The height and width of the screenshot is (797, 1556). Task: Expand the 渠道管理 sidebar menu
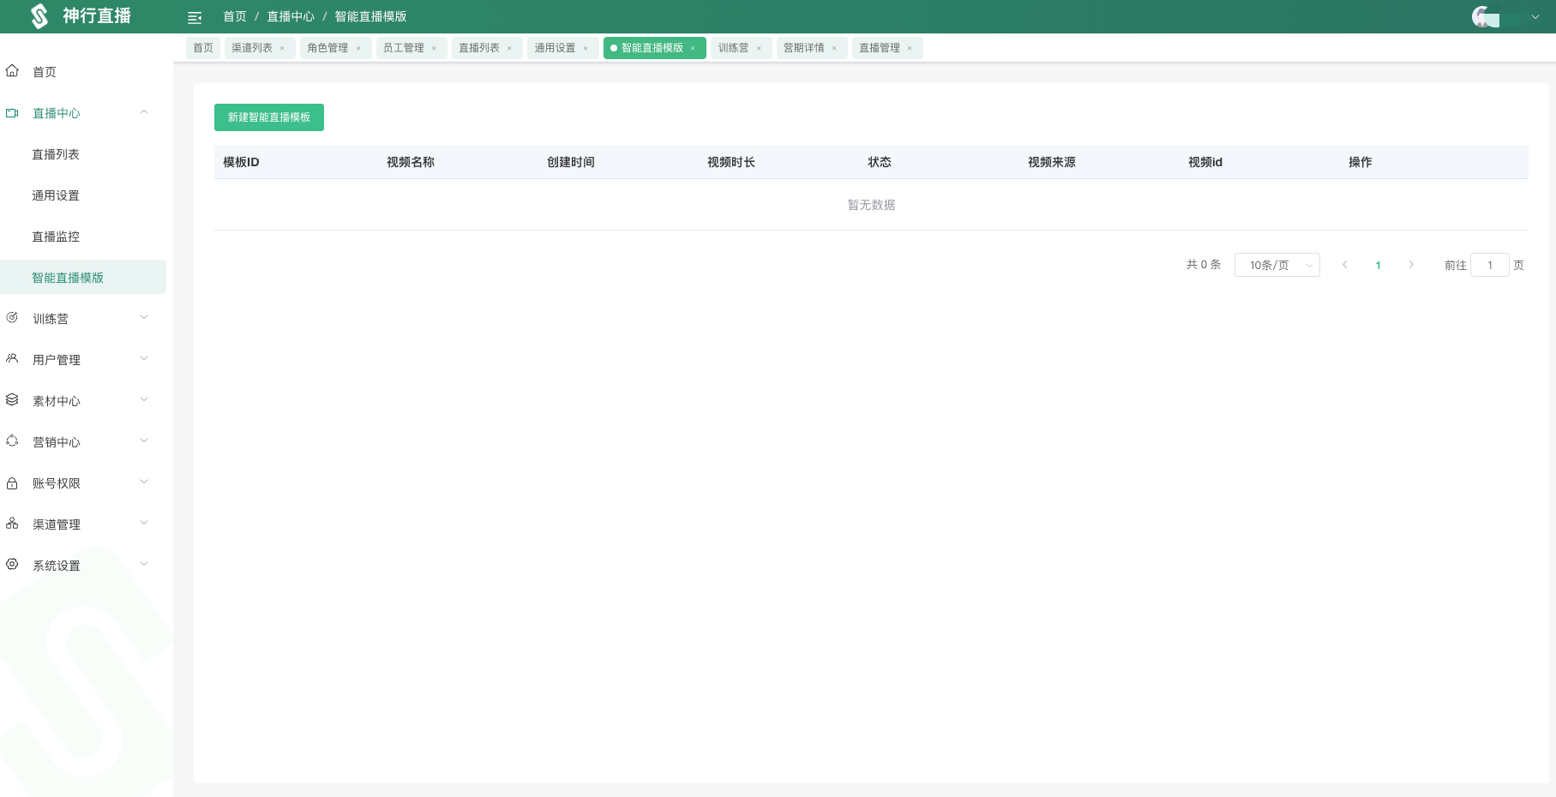(x=144, y=524)
